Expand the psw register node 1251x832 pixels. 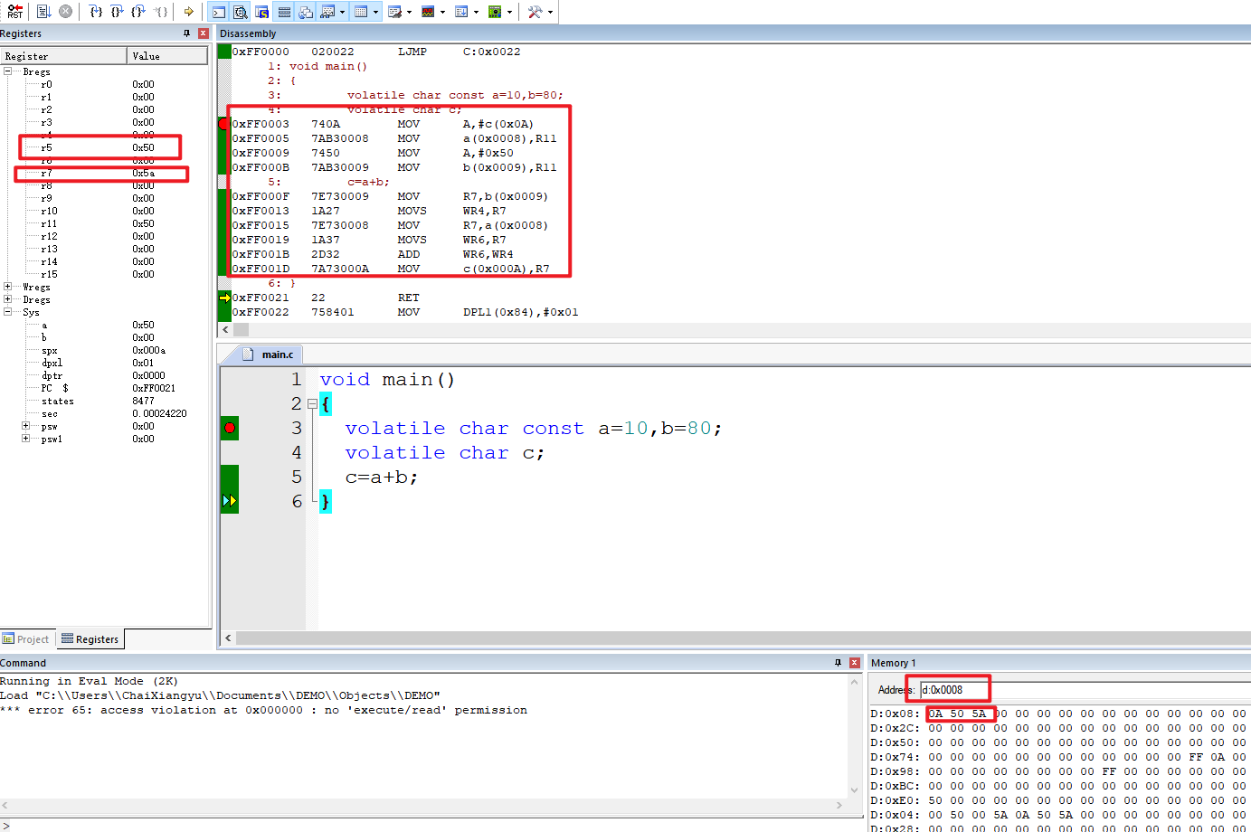pos(26,426)
